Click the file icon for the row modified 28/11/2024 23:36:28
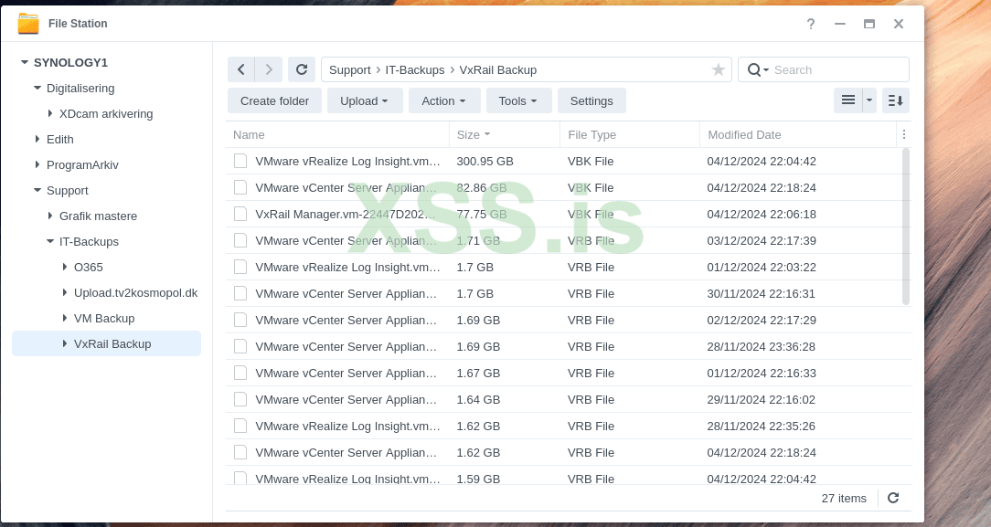991x527 pixels. pyautogui.click(x=240, y=346)
